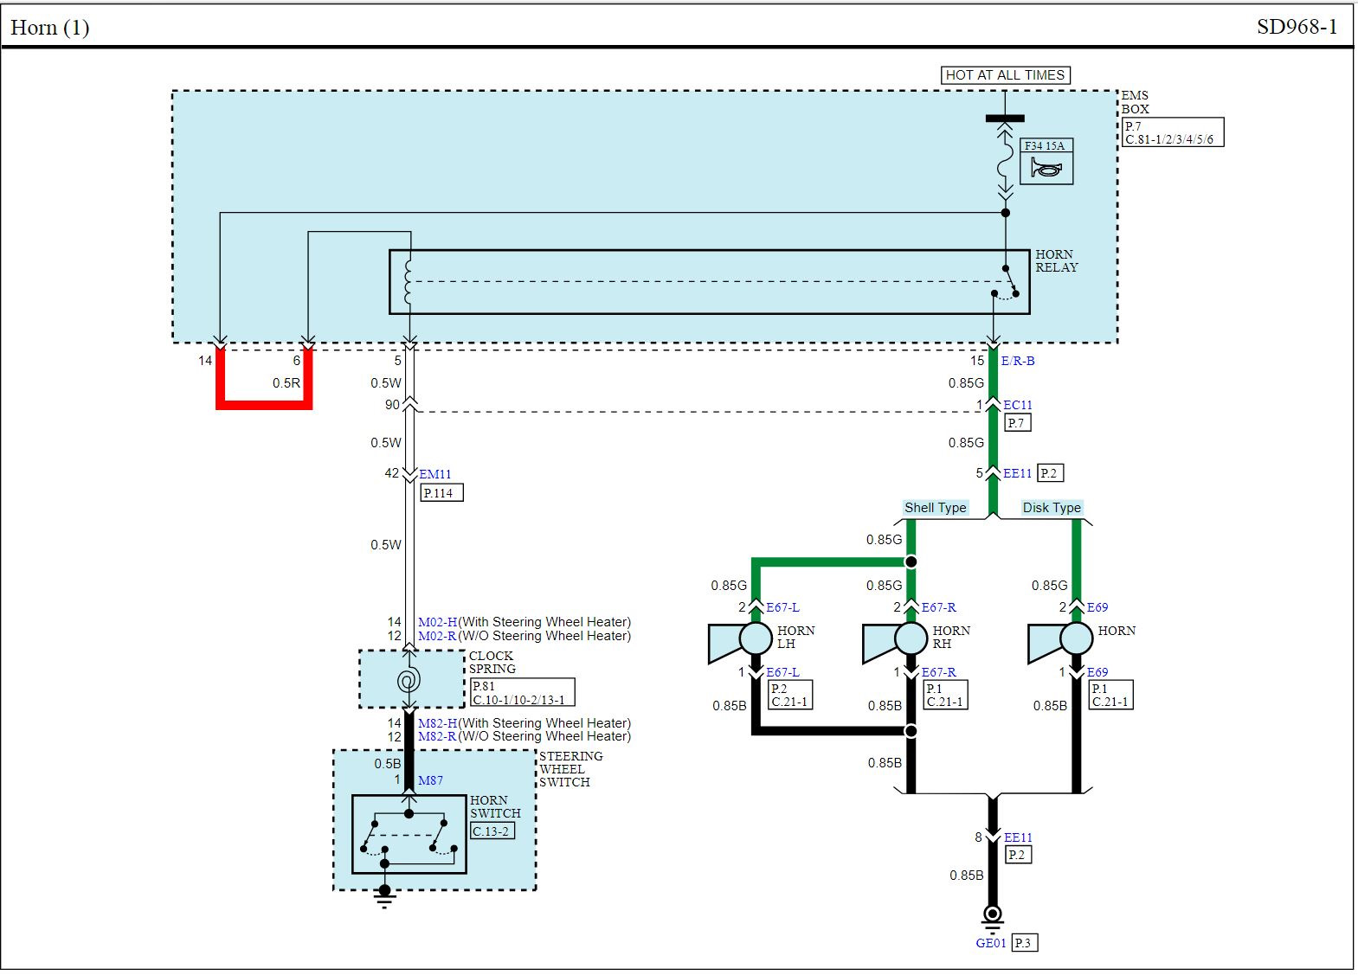
Task: Open the M82-H connector link
Action: point(438,723)
